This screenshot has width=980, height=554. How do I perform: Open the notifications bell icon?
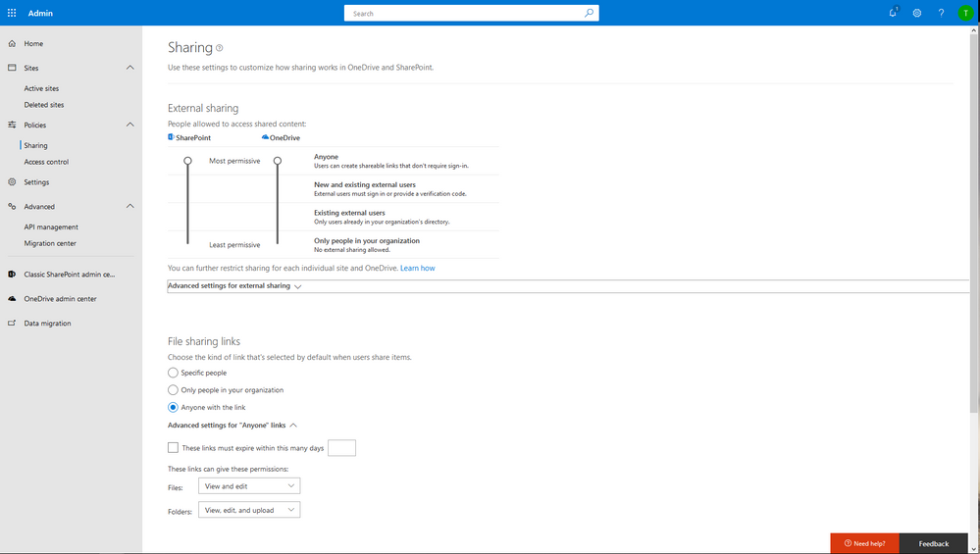coord(893,13)
